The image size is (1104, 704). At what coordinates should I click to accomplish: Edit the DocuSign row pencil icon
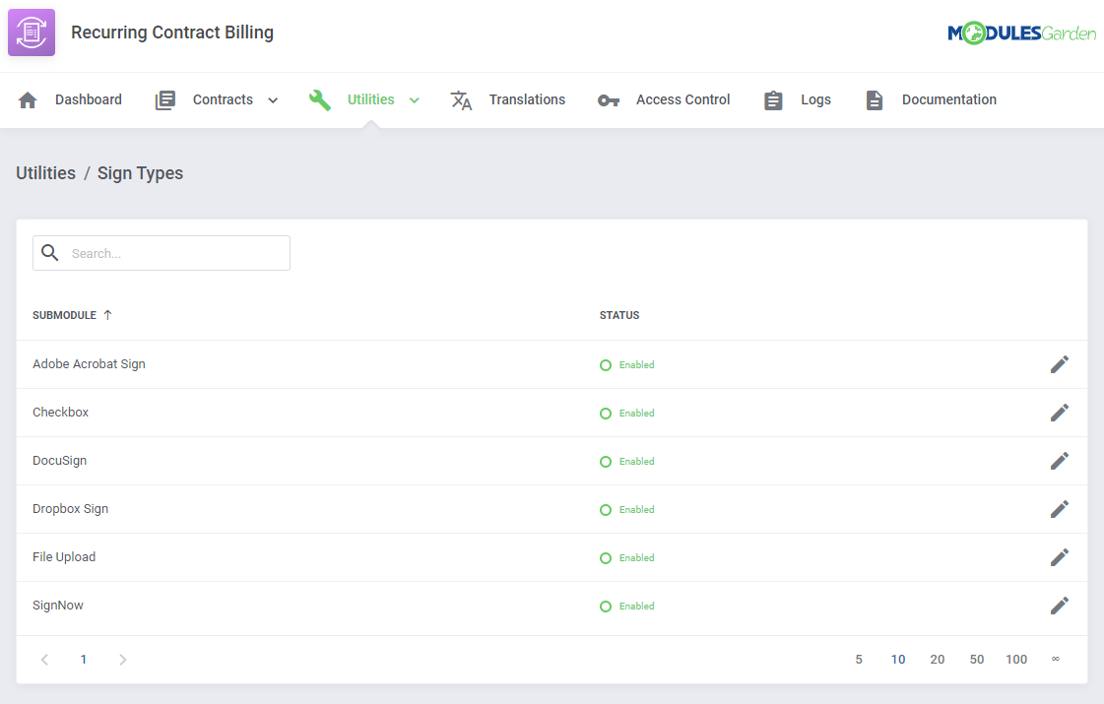1060,461
